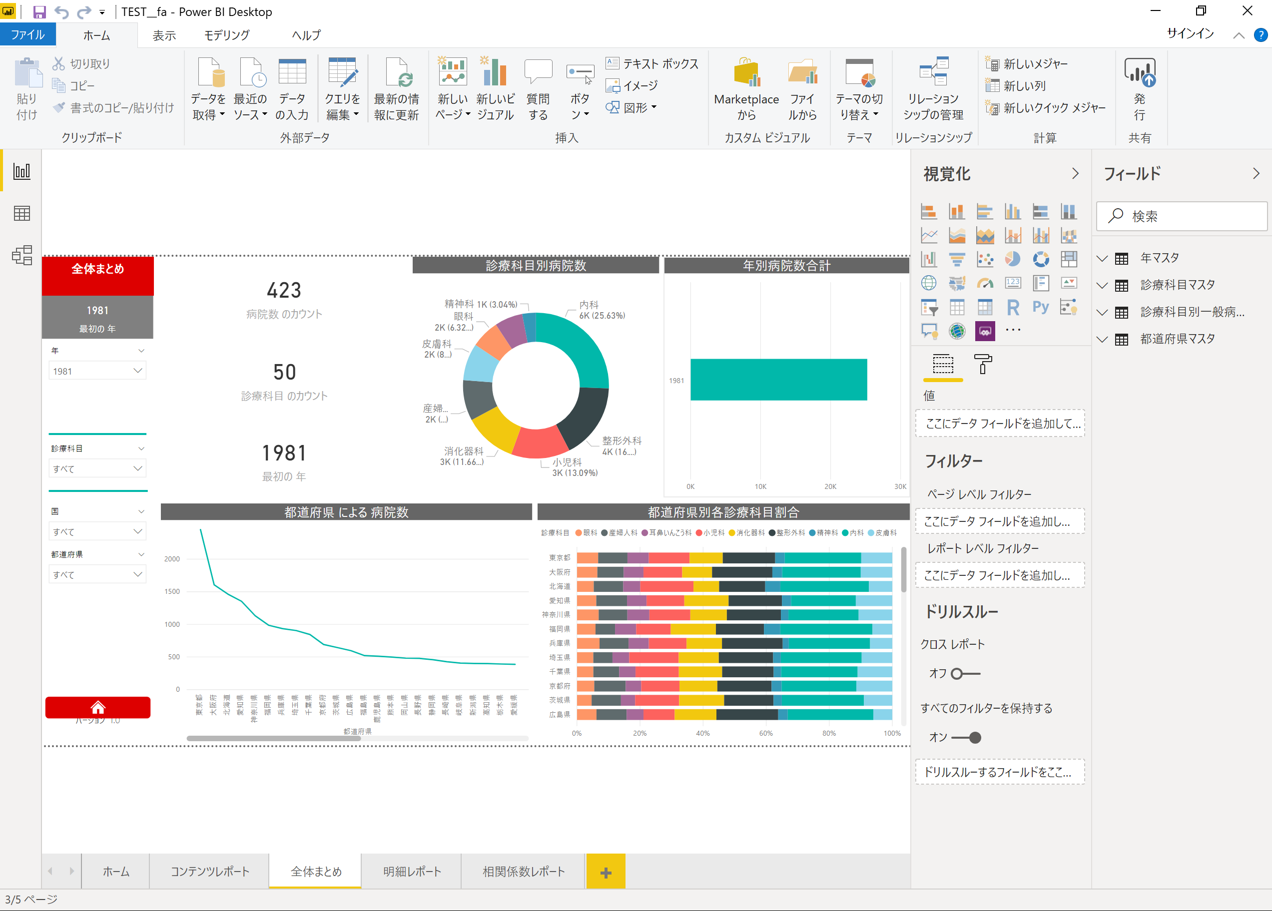
Task: Select the donut chart visual icon
Action: pyautogui.click(x=1041, y=259)
